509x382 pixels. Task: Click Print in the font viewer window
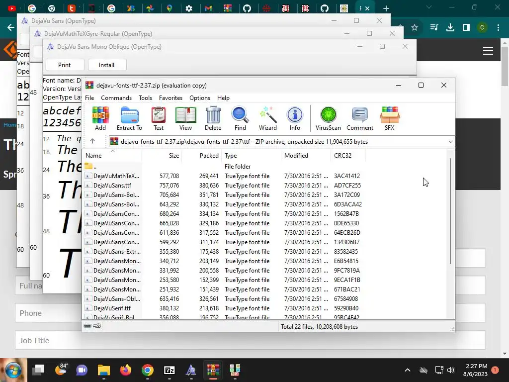(x=65, y=65)
